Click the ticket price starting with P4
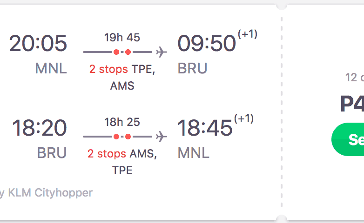Screen dimensions: 364x223 (352, 105)
